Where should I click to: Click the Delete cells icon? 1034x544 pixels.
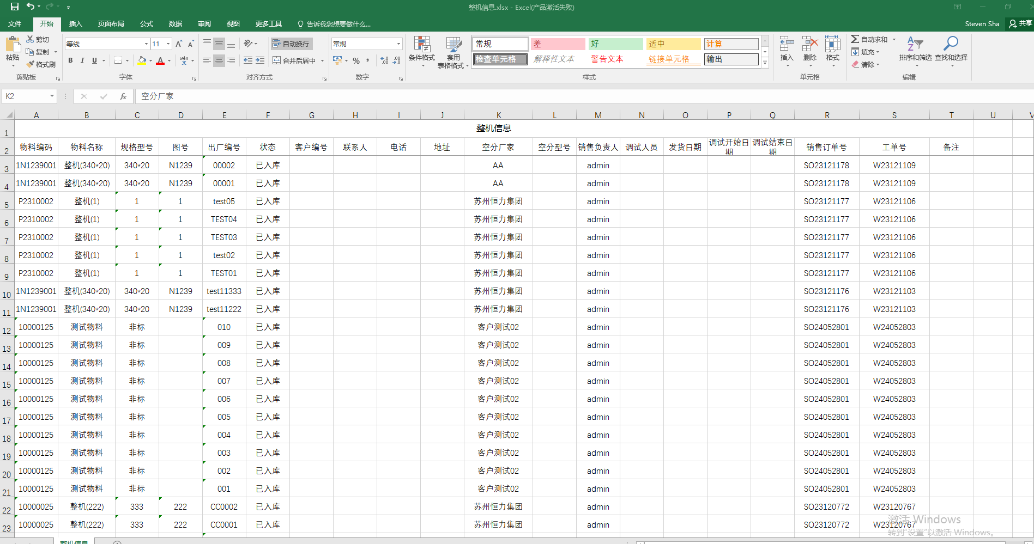point(810,44)
